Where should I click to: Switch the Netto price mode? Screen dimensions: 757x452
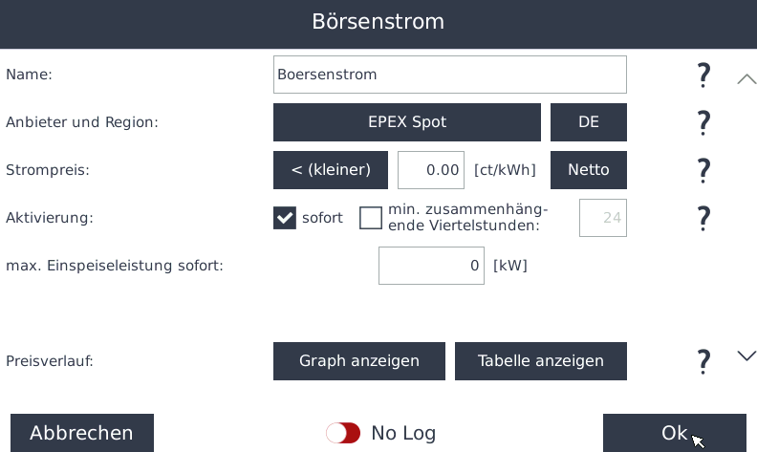coord(589,170)
